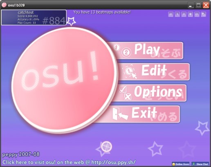Close the osu! window

[x=206, y=5]
